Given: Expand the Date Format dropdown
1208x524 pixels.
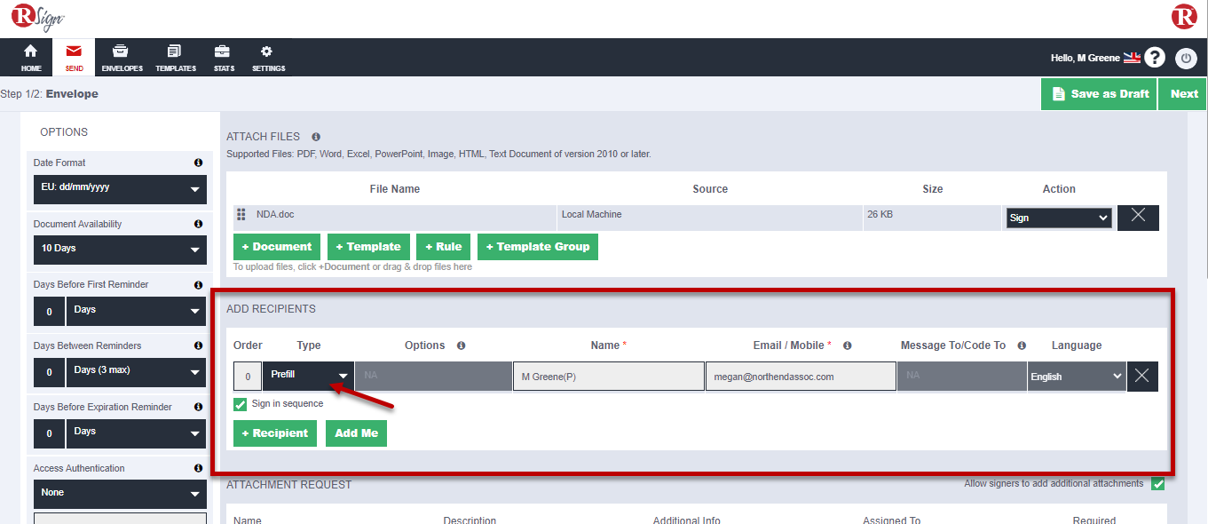Looking at the screenshot, I should coord(120,188).
